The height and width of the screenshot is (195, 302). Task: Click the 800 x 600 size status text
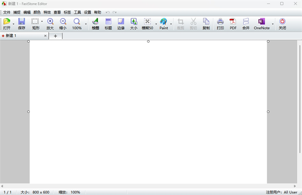41,192
